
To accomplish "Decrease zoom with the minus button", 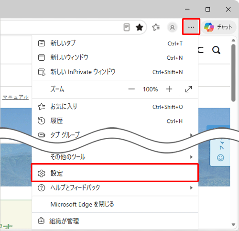I will point(131,89).
